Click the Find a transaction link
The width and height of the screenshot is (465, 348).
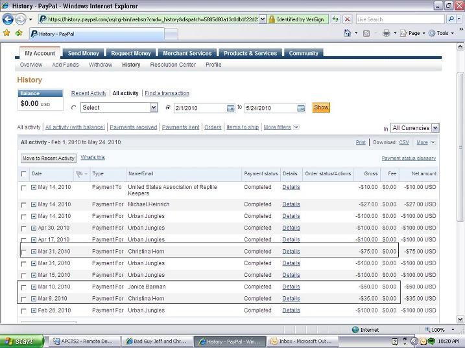pos(167,93)
